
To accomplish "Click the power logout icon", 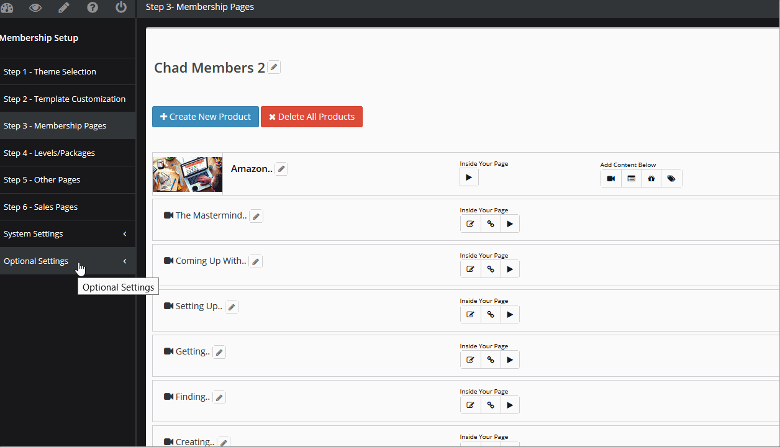I will (120, 8).
